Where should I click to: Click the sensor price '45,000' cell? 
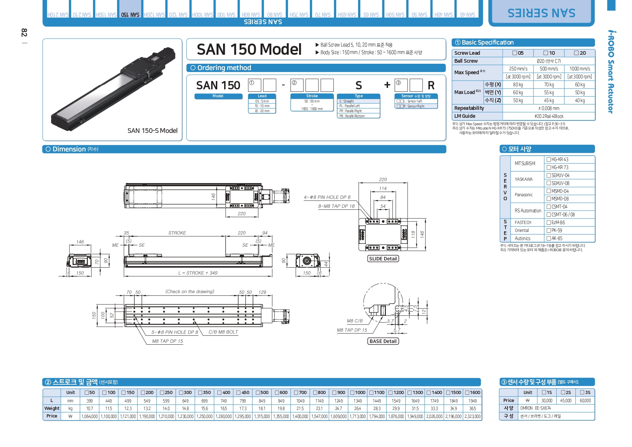pos(566,401)
